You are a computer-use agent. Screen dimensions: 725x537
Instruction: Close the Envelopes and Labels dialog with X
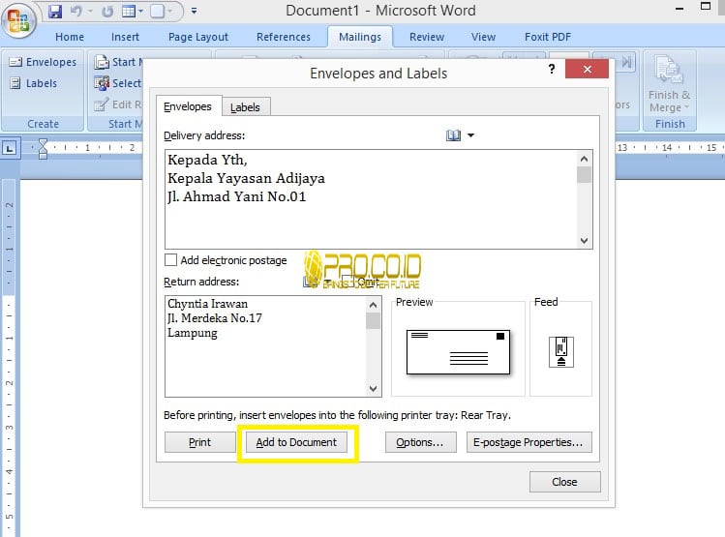point(587,70)
